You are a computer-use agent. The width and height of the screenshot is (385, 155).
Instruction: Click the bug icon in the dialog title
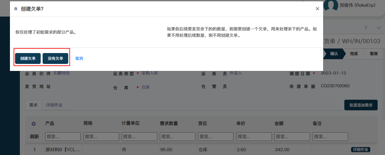click(x=16, y=9)
